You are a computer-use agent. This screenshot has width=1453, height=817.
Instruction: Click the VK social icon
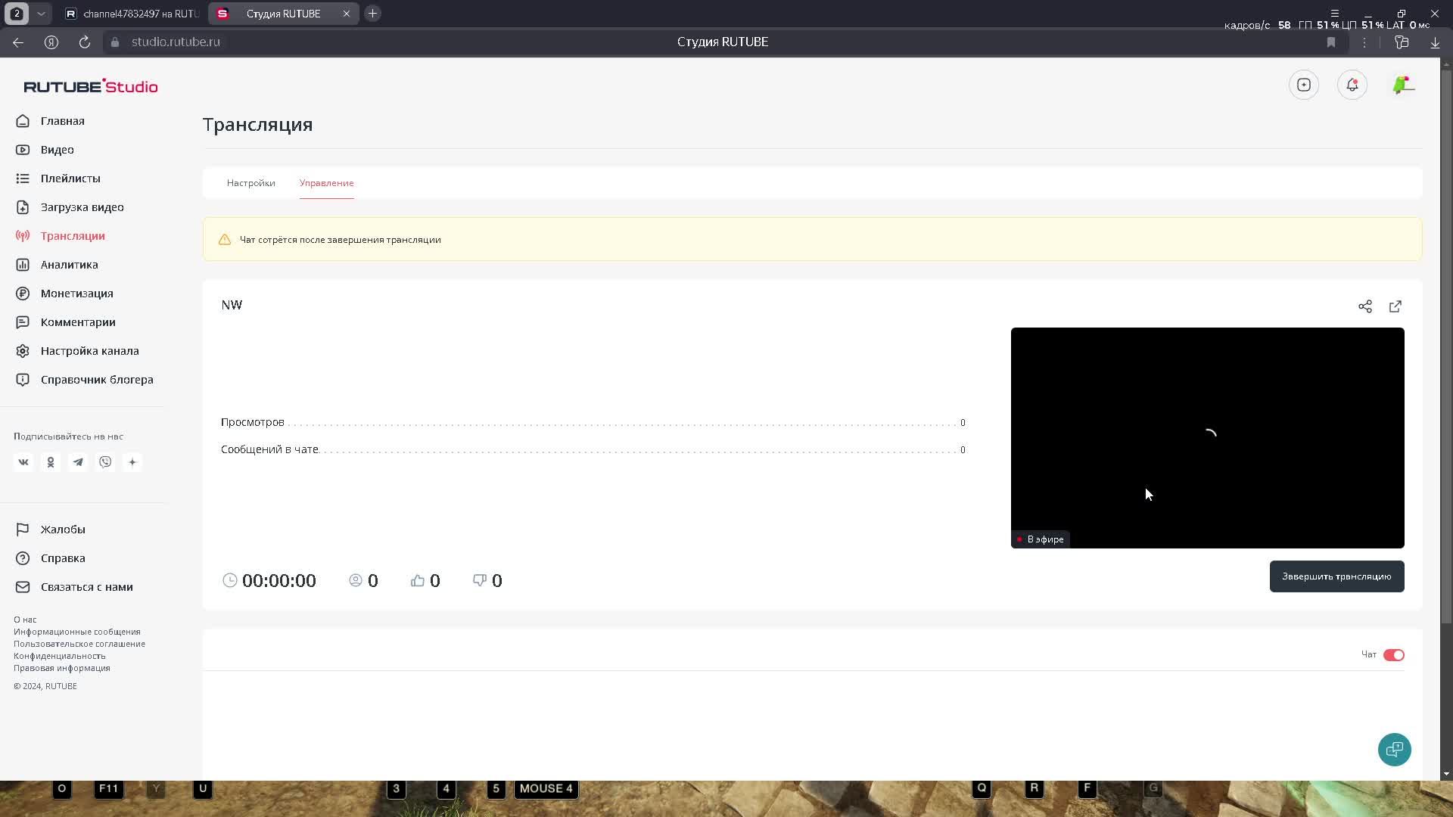[23, 462]
